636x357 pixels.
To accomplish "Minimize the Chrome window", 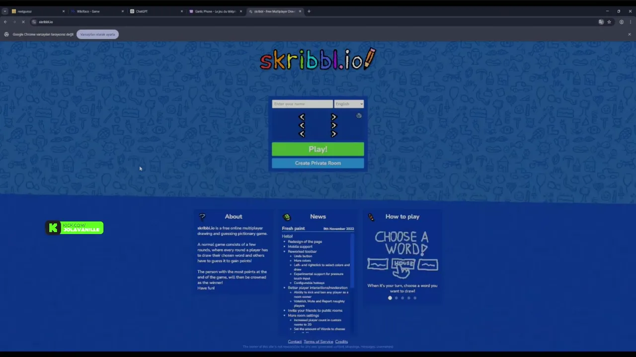I will 607,11.
